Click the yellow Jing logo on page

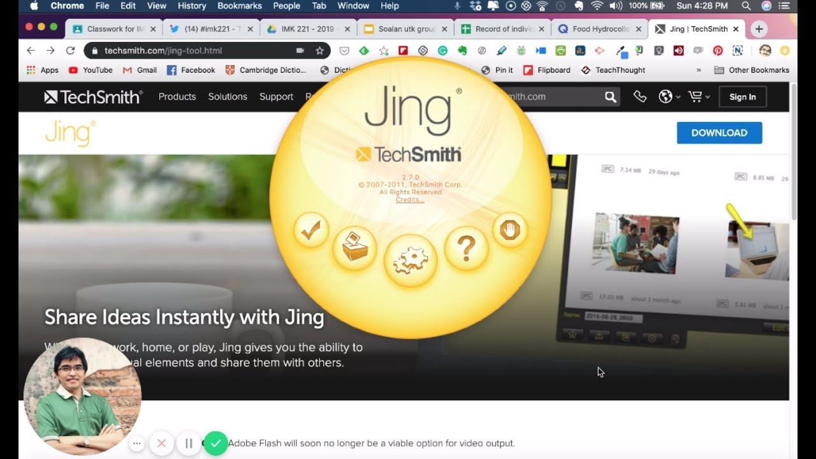click(70, 133)
